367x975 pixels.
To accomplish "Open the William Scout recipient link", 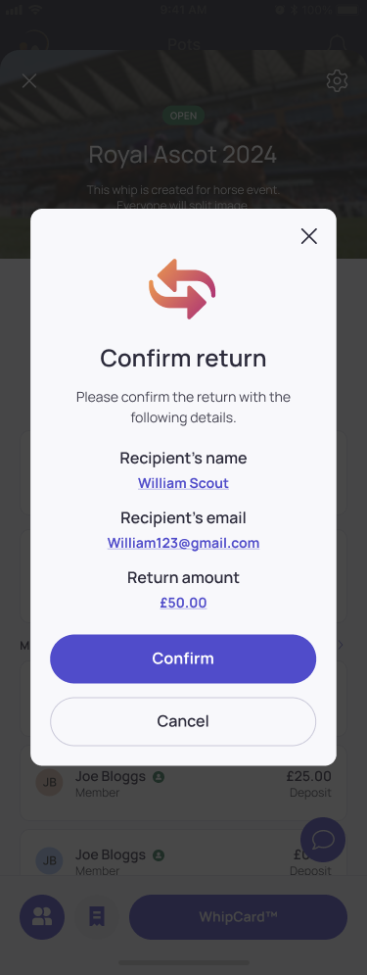I will click(x=183, y=483).
